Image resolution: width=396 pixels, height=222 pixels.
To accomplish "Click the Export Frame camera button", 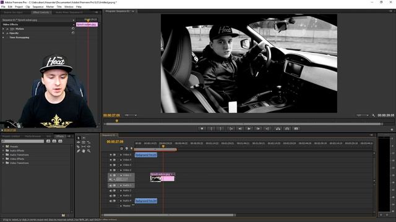I will (x=296, y=129).
